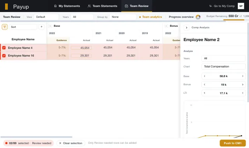This screenshot has height=148, width=249.
Task: Click the 550 Cr budget remaining value
Action: pos(233,16)
